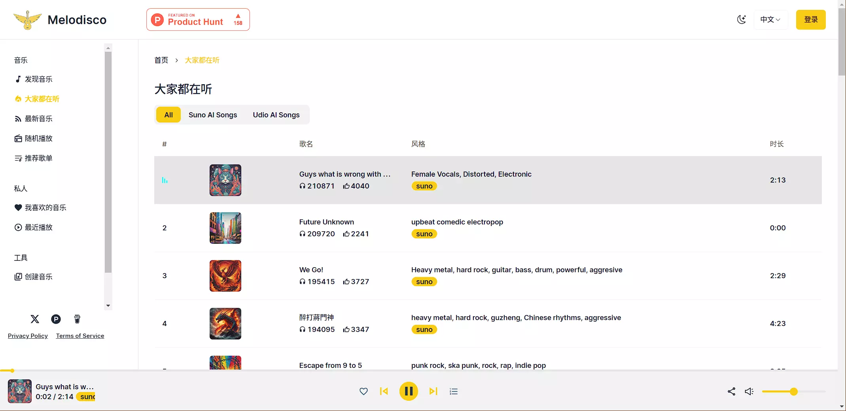Open 随机播放 shuffle in sidebar
The height and width of the screenshot is (411, 846).
[x=38, y=138]
